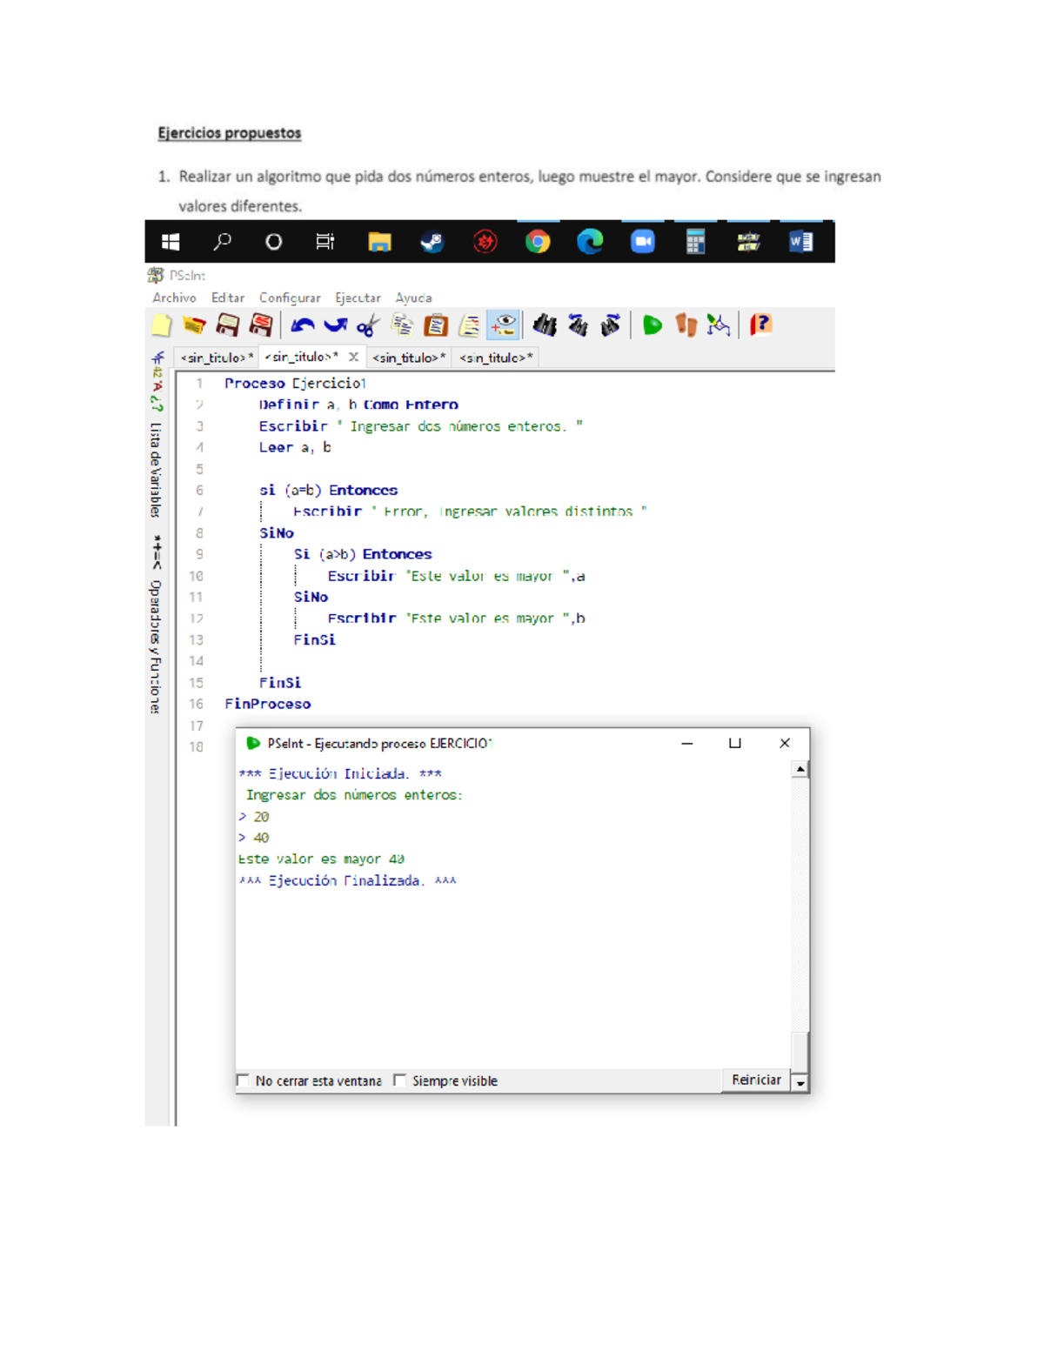Click the scissors Cut icon

[x=368, y=325]
